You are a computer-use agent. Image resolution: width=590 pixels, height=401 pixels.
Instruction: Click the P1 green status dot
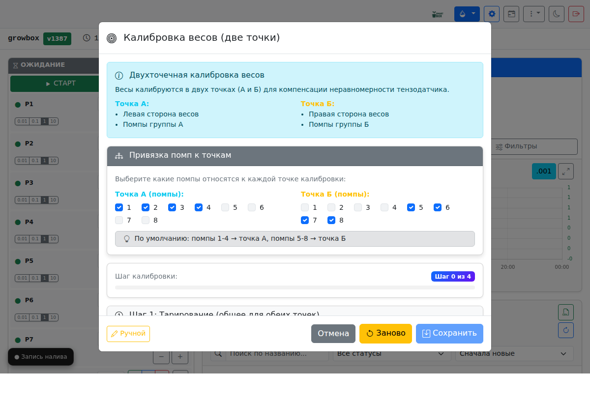tap(18, 105)
